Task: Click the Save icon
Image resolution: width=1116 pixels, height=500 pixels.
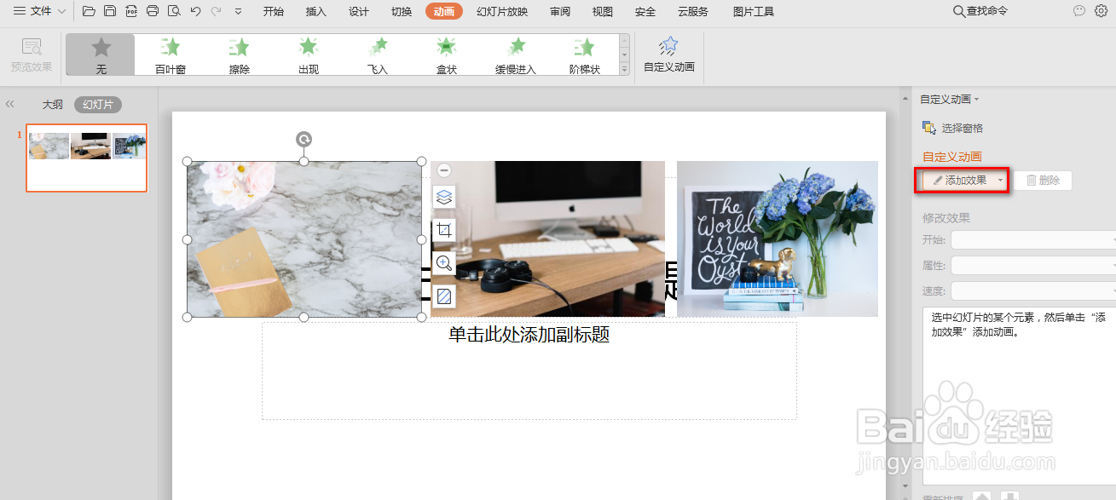Action: pos(110,11)
